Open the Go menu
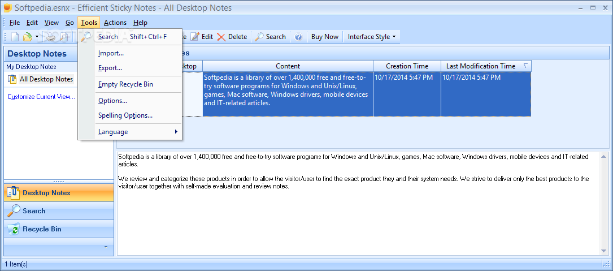The image size is (613, 271). pyautogui.click(x=69, y=23)
